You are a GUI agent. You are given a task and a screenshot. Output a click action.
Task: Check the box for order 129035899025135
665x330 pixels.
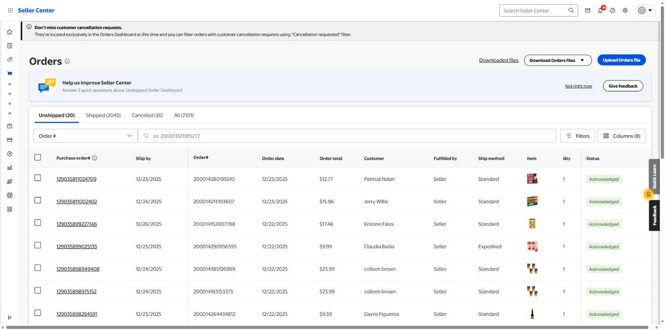pos(37,245)
